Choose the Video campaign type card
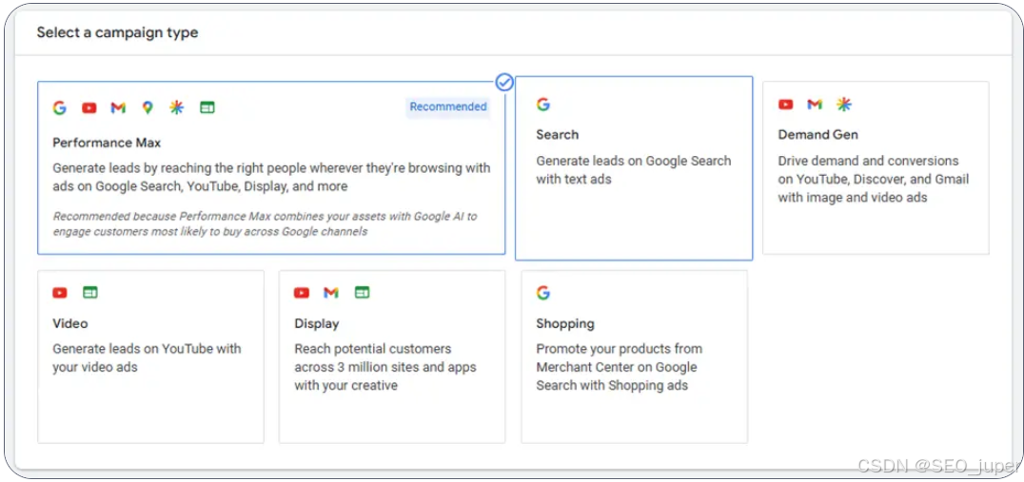1024x482 pixels. coord(151,357)
